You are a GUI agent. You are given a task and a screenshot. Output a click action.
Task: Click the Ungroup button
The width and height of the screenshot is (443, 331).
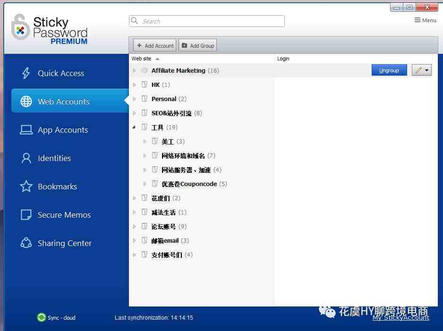click(389, 70)
